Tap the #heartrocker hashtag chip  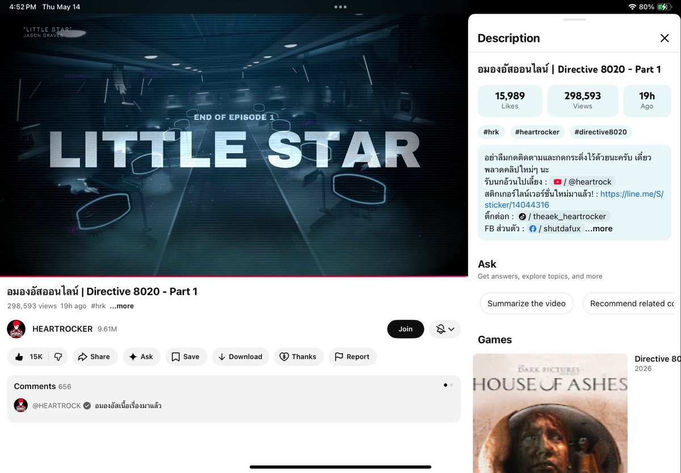(x=537, y=132)
